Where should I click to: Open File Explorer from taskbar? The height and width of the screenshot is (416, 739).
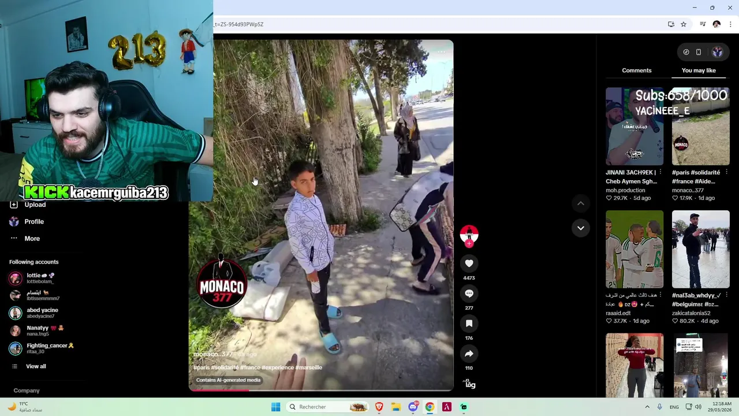[396, 407]
